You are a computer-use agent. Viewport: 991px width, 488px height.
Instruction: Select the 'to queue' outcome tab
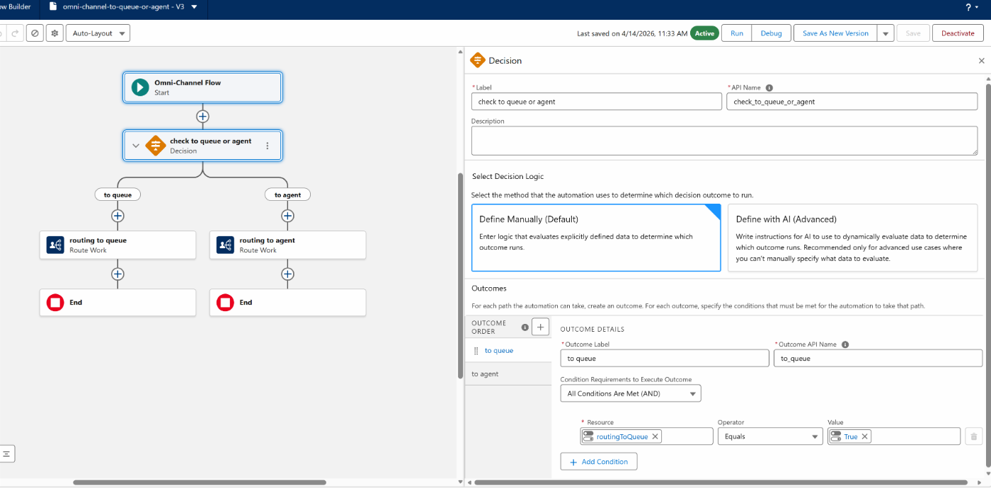[508, 351]
